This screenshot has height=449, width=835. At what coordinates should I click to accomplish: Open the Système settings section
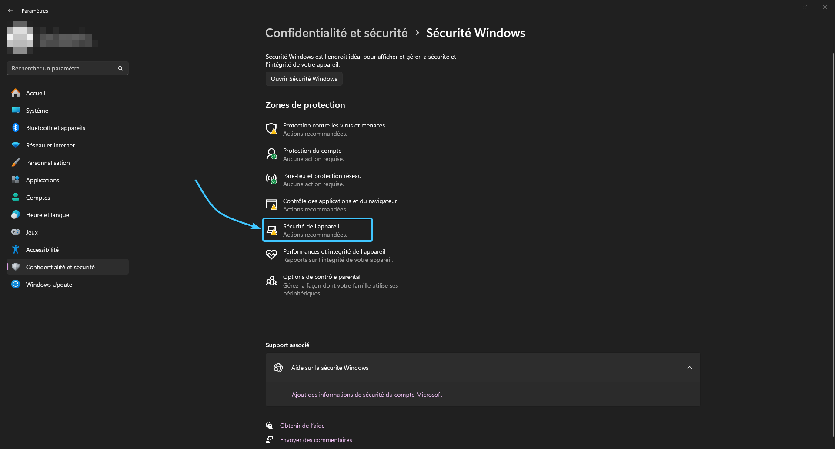pos(68,111)
